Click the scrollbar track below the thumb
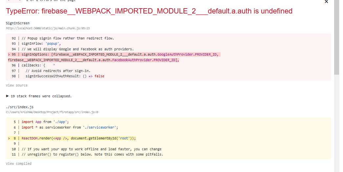The width and height of the screenshot is (343, 172). point(337,125)
